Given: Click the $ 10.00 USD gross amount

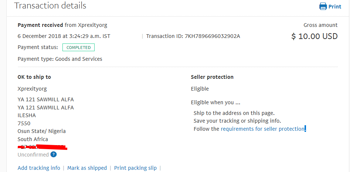Looking at the screenshot, I should click(x=315, y=36).
